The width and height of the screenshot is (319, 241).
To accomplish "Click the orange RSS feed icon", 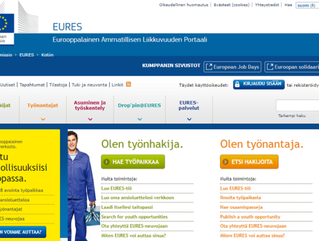I will click(128, 84).
